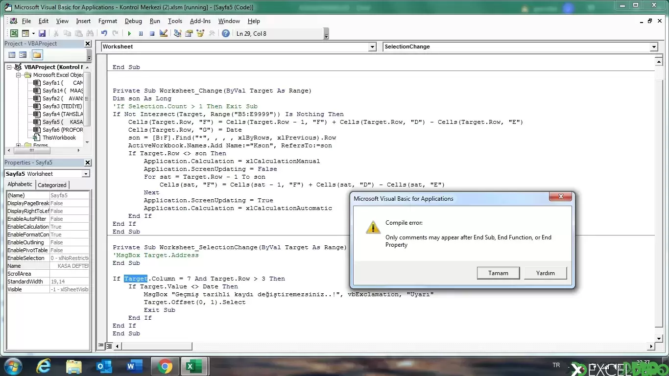Close the Project - VBAProject panel
The width and height of the screenshot is (669, 376).
click(88, 44)
